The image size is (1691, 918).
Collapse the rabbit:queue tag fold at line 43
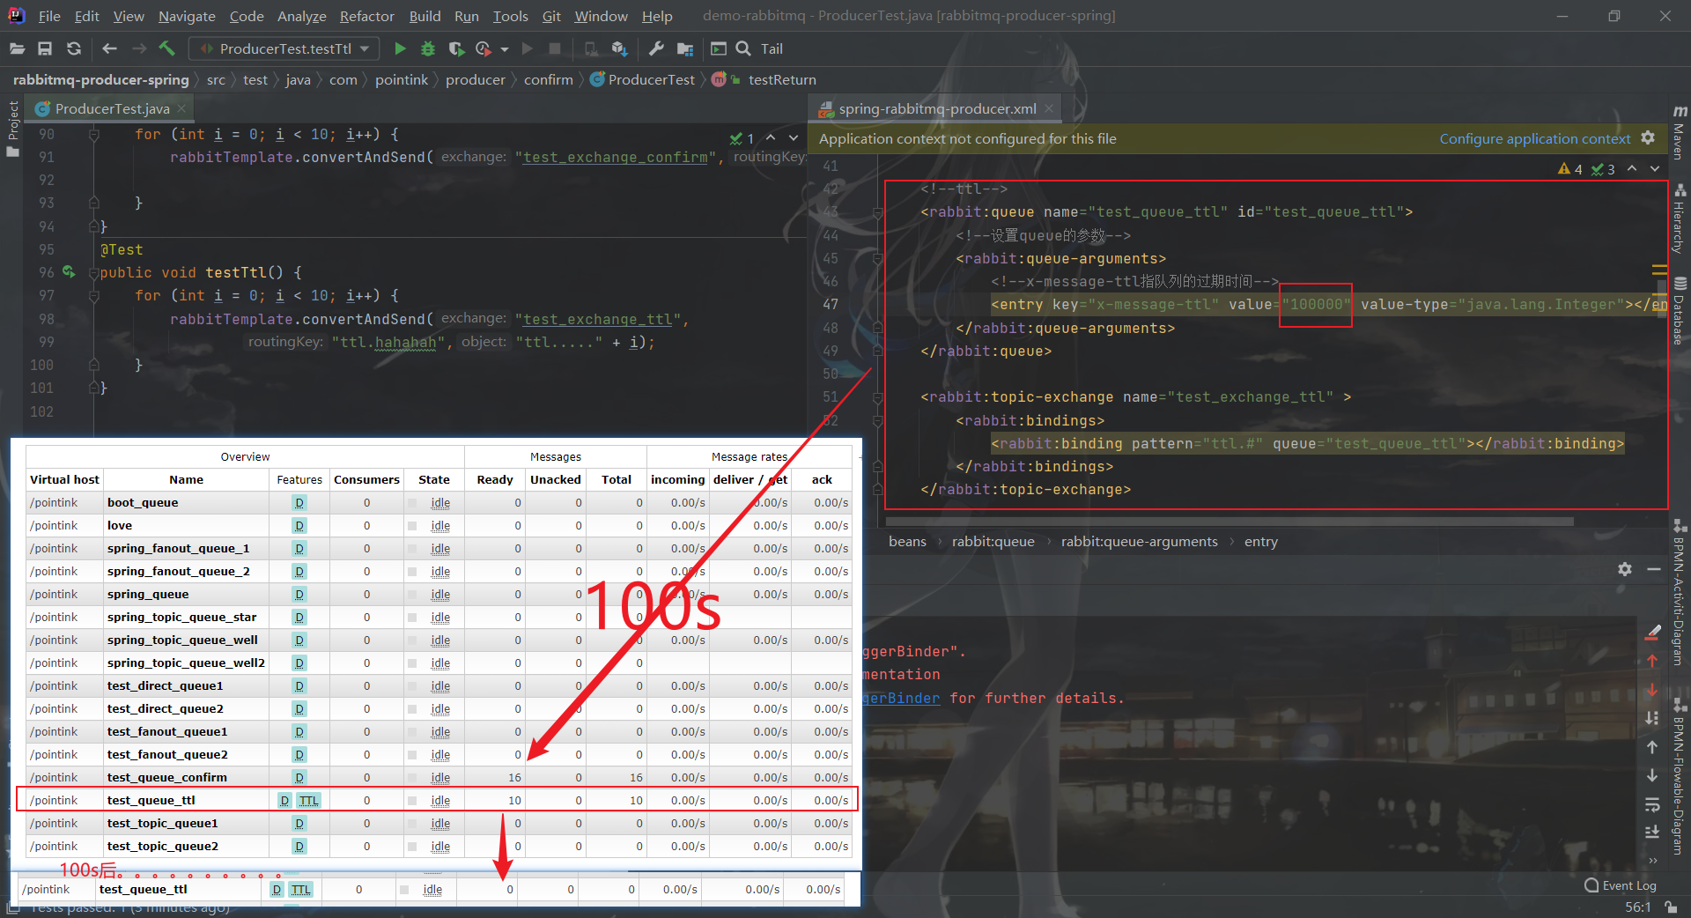click(x=878, y=212)
